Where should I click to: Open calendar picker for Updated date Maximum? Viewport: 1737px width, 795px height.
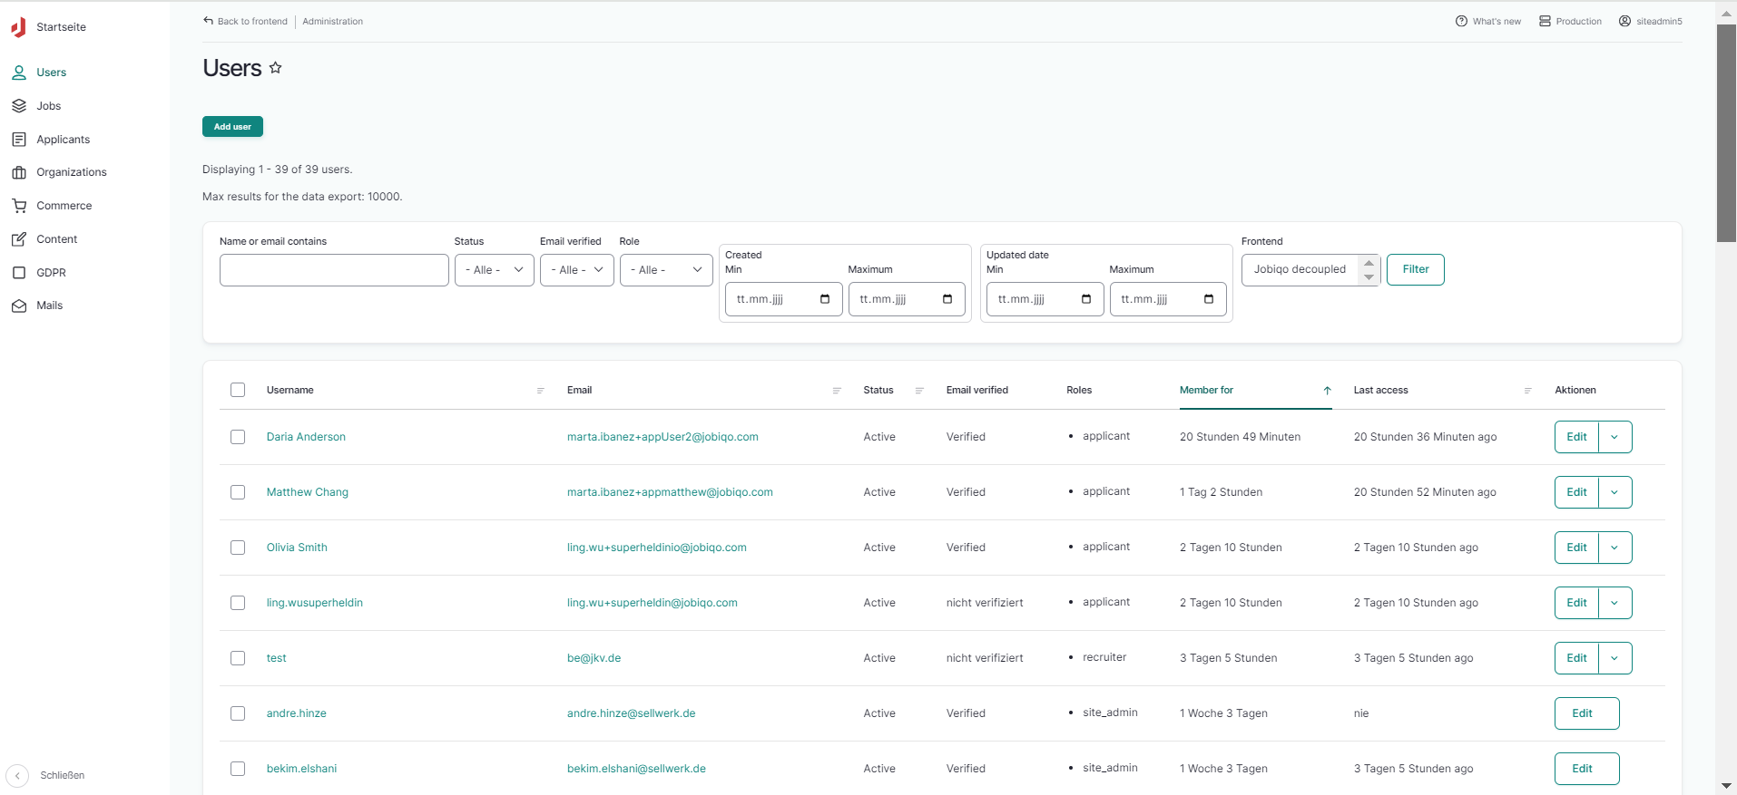coord(1208,299)
